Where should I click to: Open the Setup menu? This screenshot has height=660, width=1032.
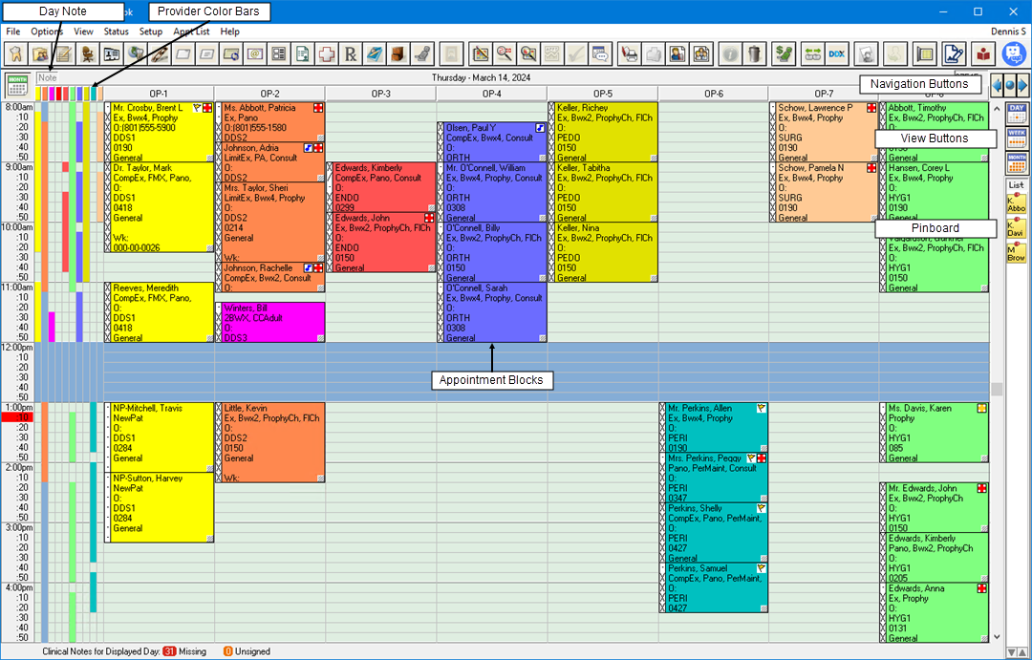pos(151,32)
